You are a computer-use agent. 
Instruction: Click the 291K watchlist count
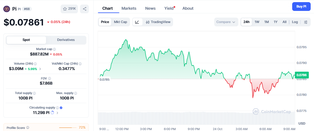click(72, 9)
